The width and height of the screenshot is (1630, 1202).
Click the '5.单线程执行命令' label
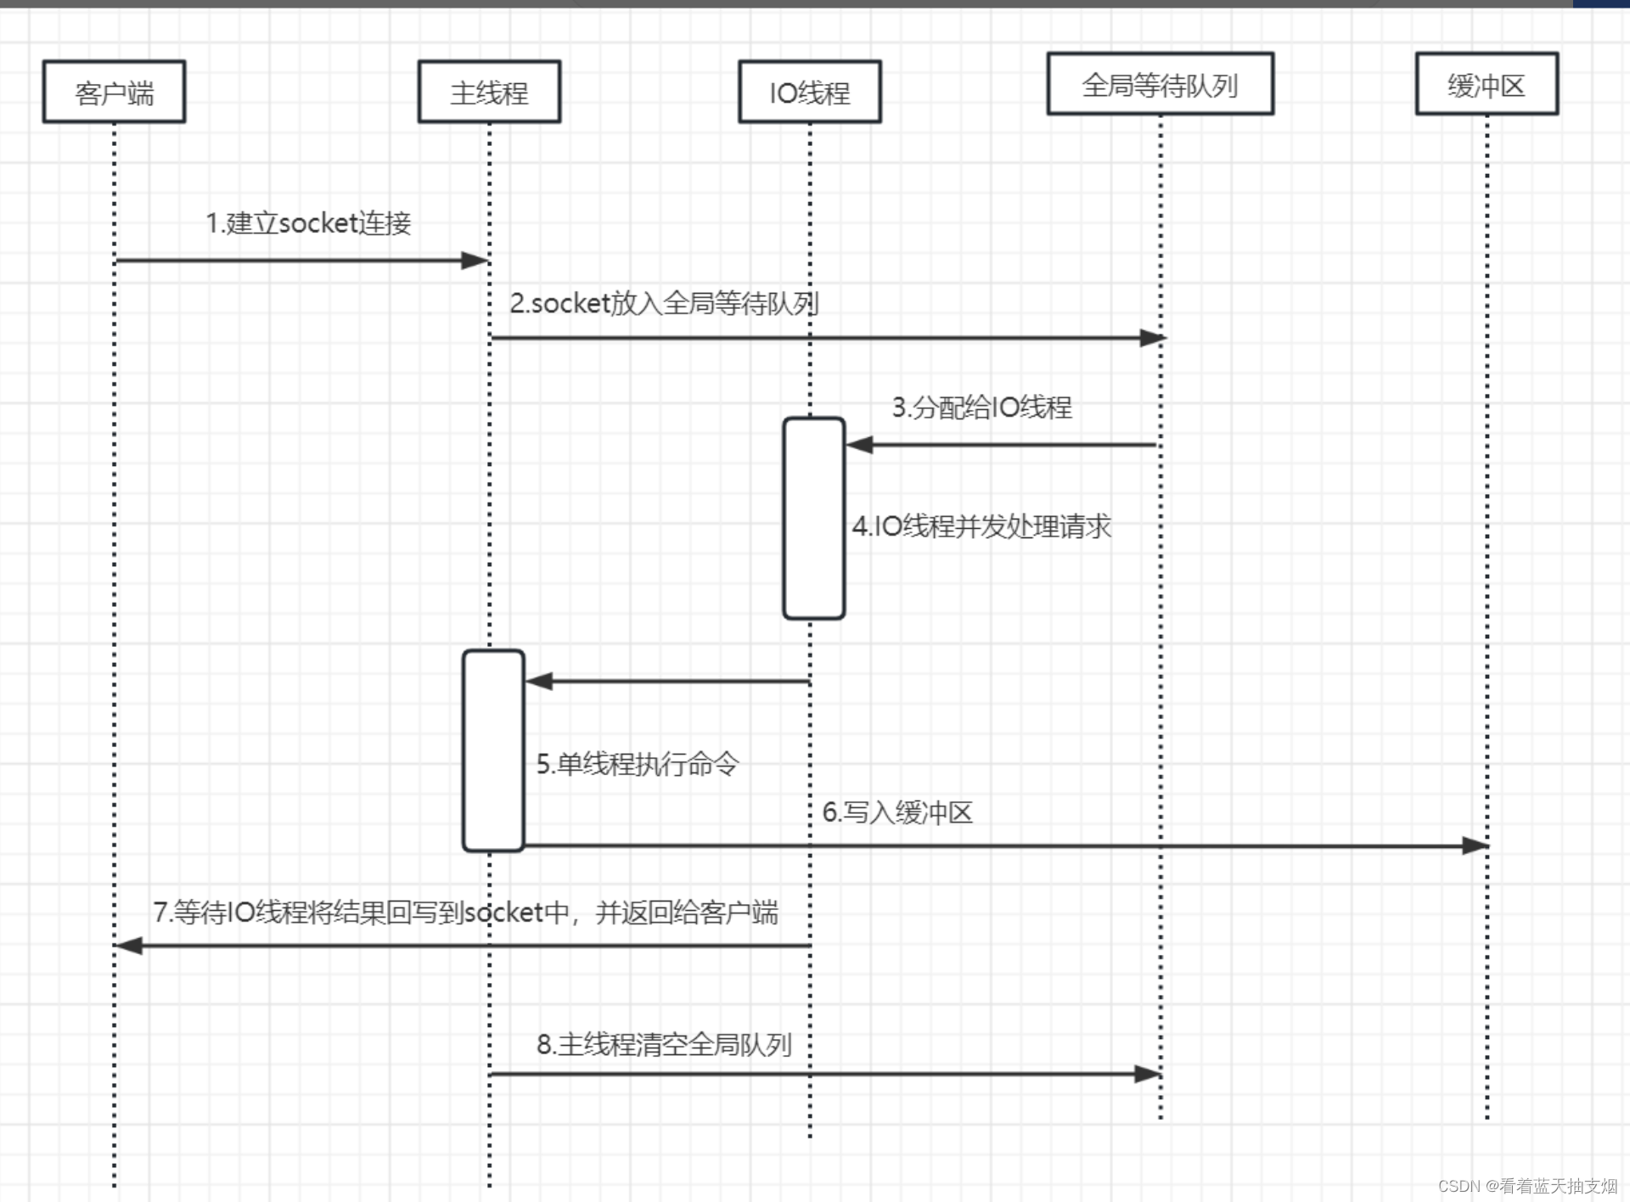[x=637, y=764]
